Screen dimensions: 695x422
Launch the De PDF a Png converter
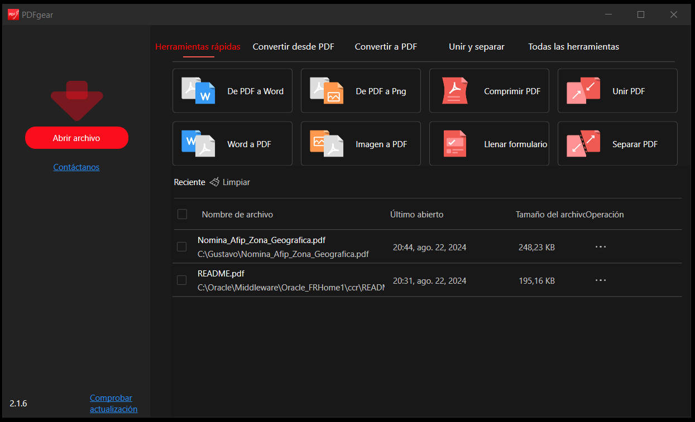[361, 91]
